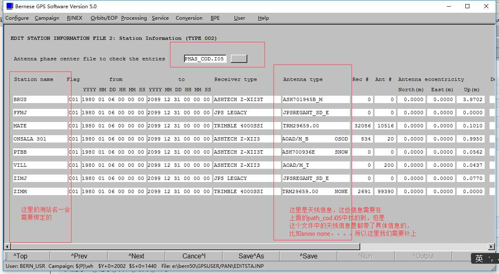
Task: Open the Conversion menu
Action: [189, 18]
